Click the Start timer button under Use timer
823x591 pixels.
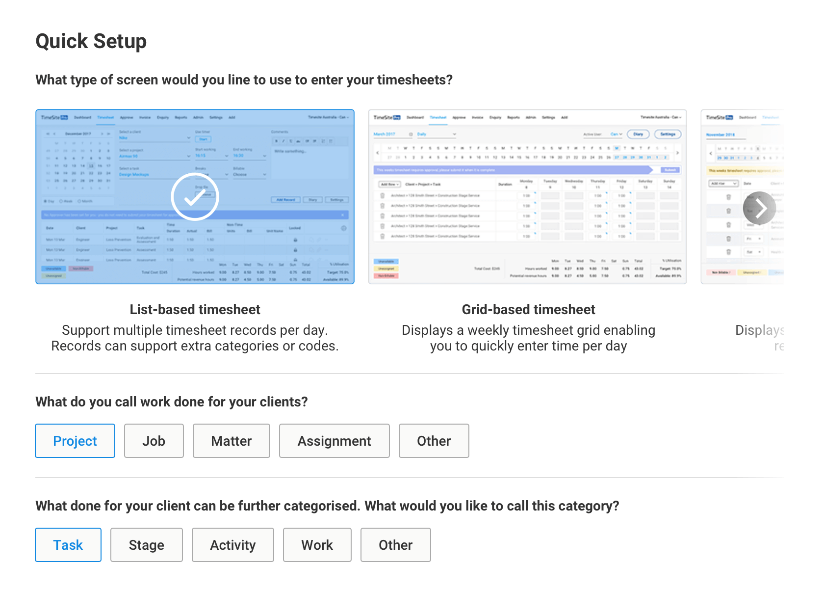click(x=203, y=139)
